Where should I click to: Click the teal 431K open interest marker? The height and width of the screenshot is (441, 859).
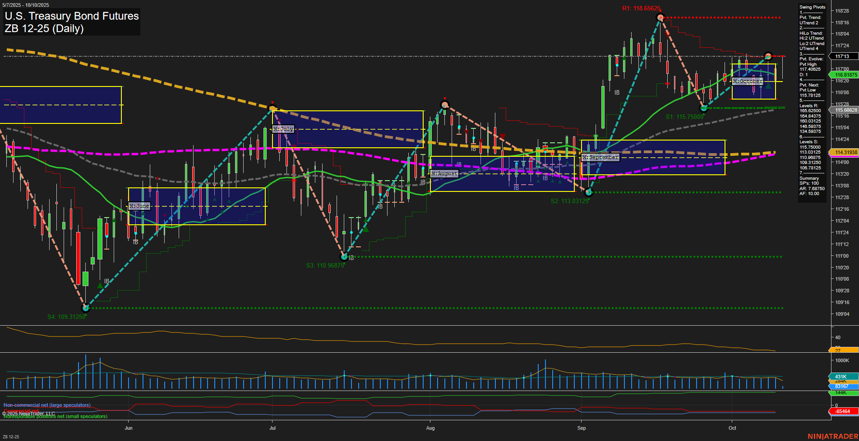(842, 376)
